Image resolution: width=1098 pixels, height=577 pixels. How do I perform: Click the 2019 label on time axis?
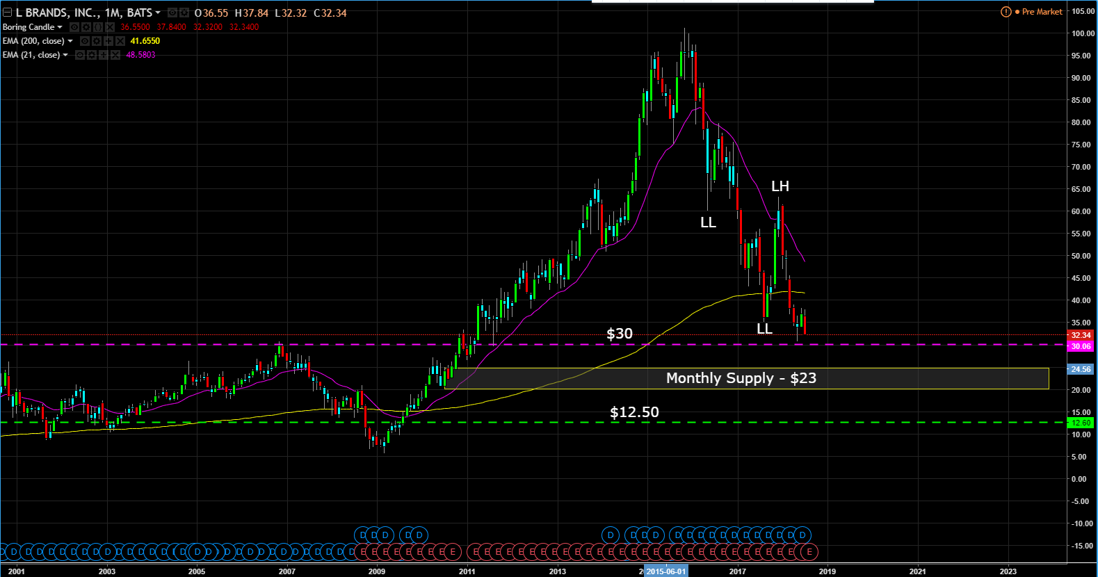(827, 571)
